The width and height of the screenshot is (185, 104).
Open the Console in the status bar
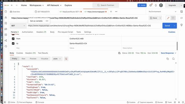pyautogui.click(x=40, y=102)
